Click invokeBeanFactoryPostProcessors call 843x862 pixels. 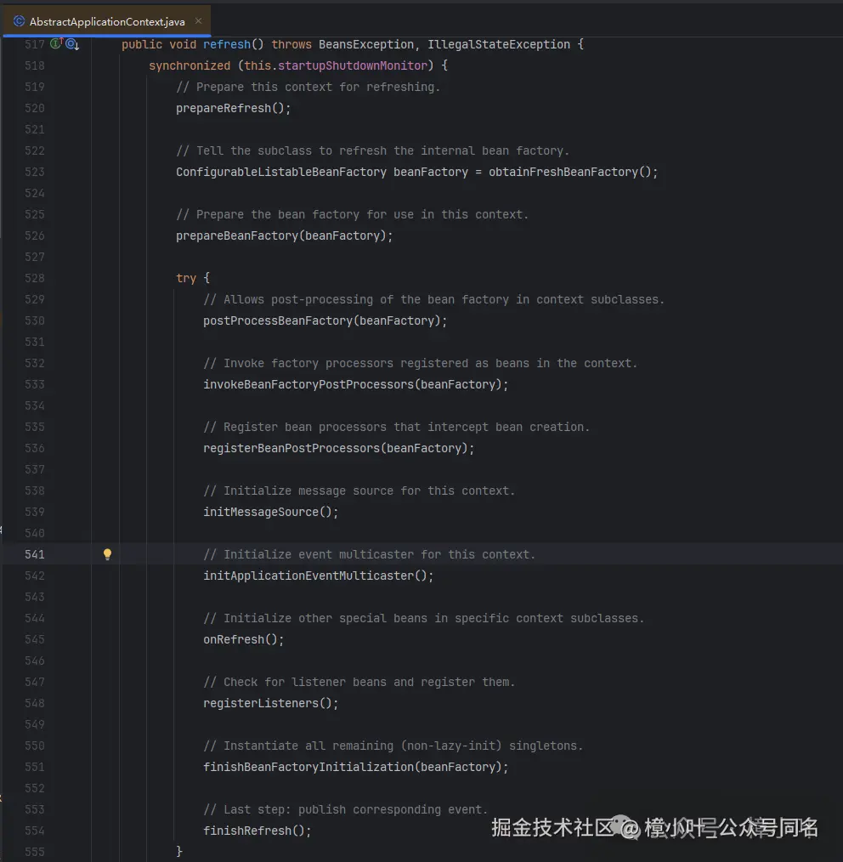tap(355, 385)
